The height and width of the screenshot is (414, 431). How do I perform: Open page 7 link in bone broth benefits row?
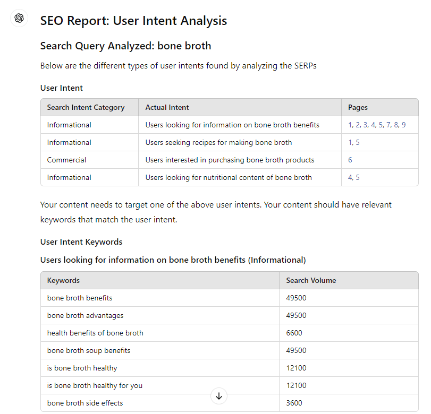coord(388,125)
